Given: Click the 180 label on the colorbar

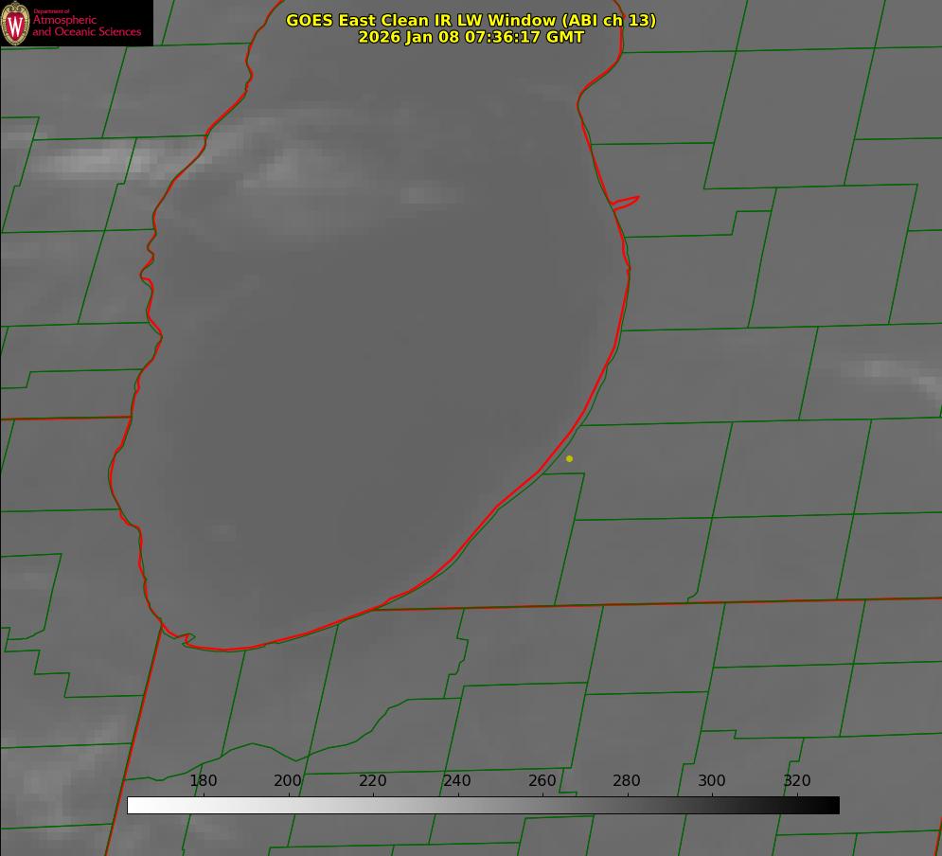Looking at the screenshot, I should 204,781.
